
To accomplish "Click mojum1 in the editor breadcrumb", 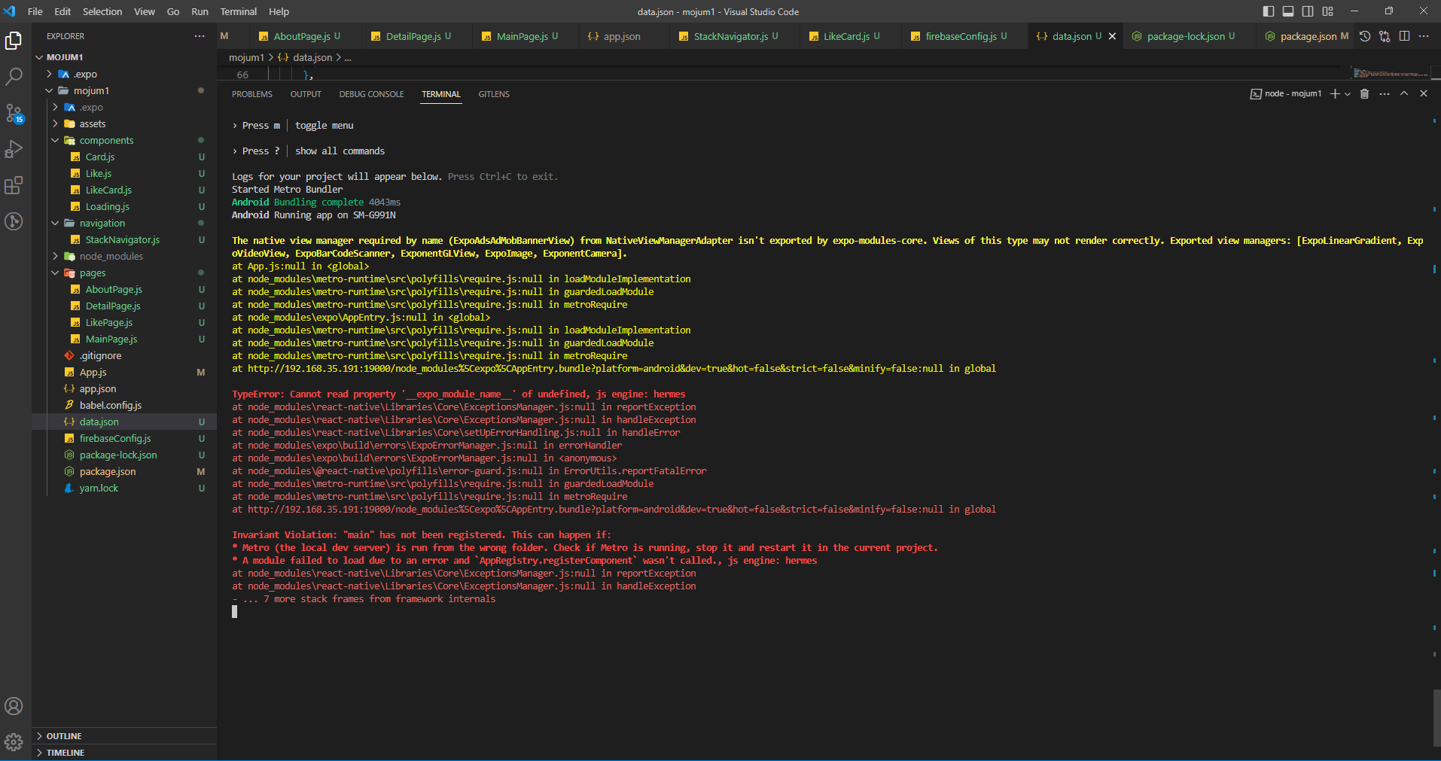I will (246, 57).
